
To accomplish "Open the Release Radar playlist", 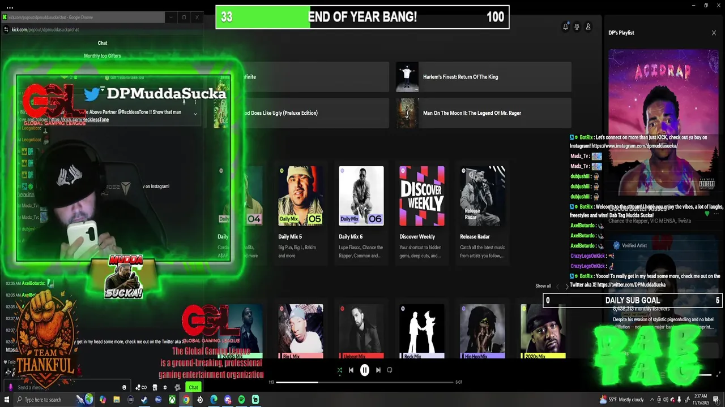I will click(x=483, y=213).
